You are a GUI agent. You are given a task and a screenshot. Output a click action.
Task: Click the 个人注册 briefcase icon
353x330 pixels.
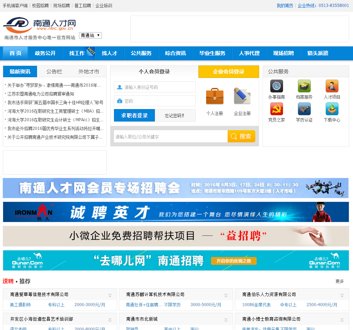pos(214,96)
